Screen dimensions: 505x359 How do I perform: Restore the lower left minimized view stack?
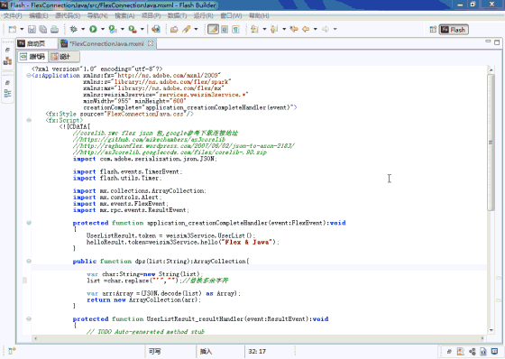(x=7, y=83)
